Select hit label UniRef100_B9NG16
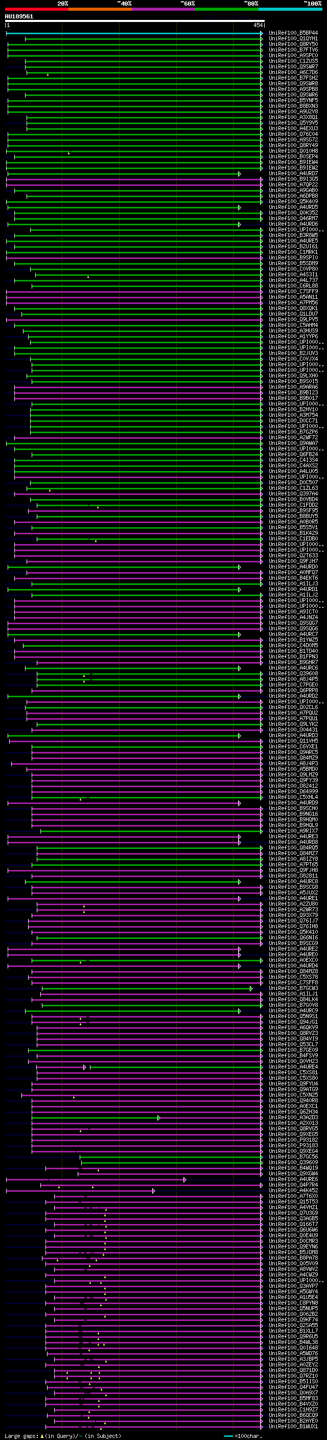 (x=293, y=814)
